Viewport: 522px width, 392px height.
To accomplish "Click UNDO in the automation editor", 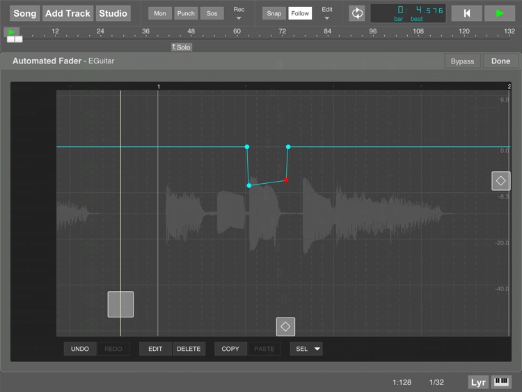I will pos(80,349).
